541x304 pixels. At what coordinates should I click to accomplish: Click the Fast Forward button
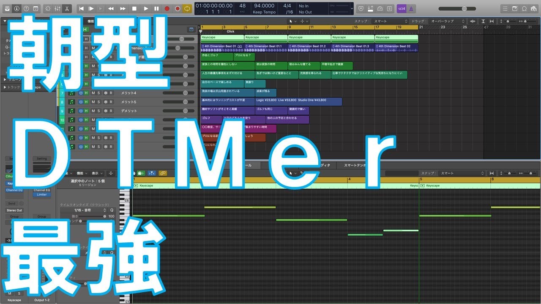coord(123,8)
